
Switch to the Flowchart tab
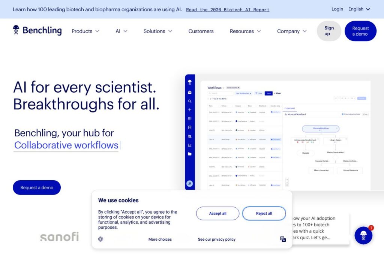coord(290,108)
